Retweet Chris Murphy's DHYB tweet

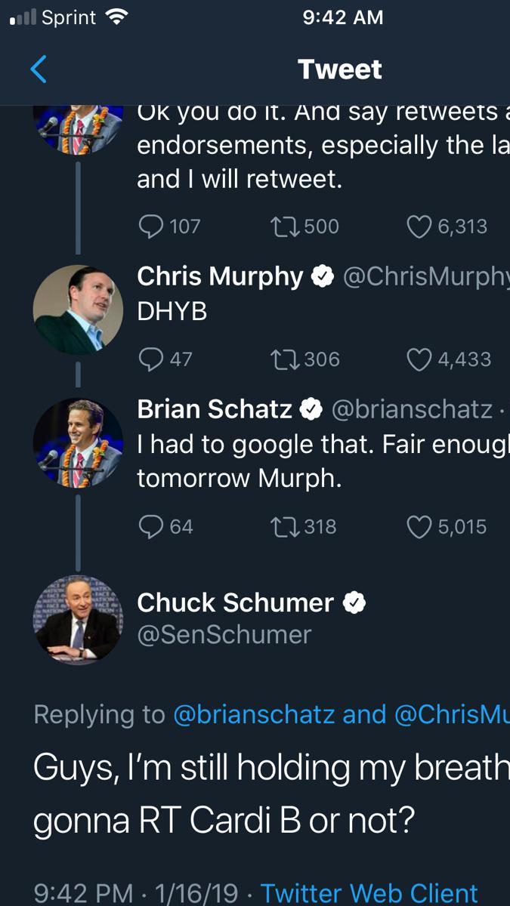pyautogui.click(x=283, y=359)
